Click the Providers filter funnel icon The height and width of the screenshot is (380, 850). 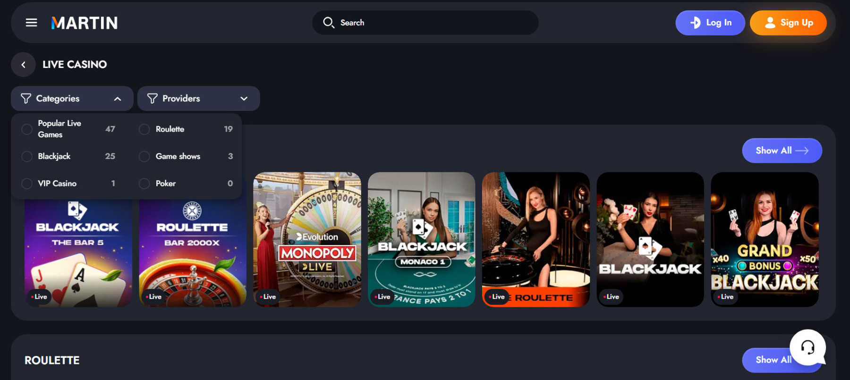pos(152,99)
